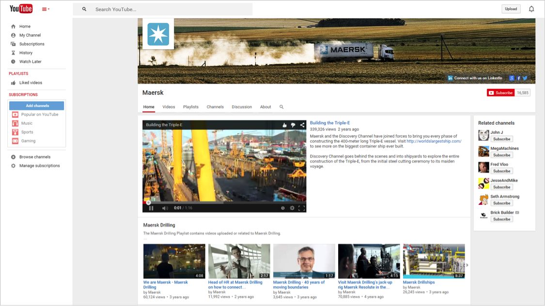Dislike the Building the Triple-E video
This screenshot has height=306, width=545.
293,125
